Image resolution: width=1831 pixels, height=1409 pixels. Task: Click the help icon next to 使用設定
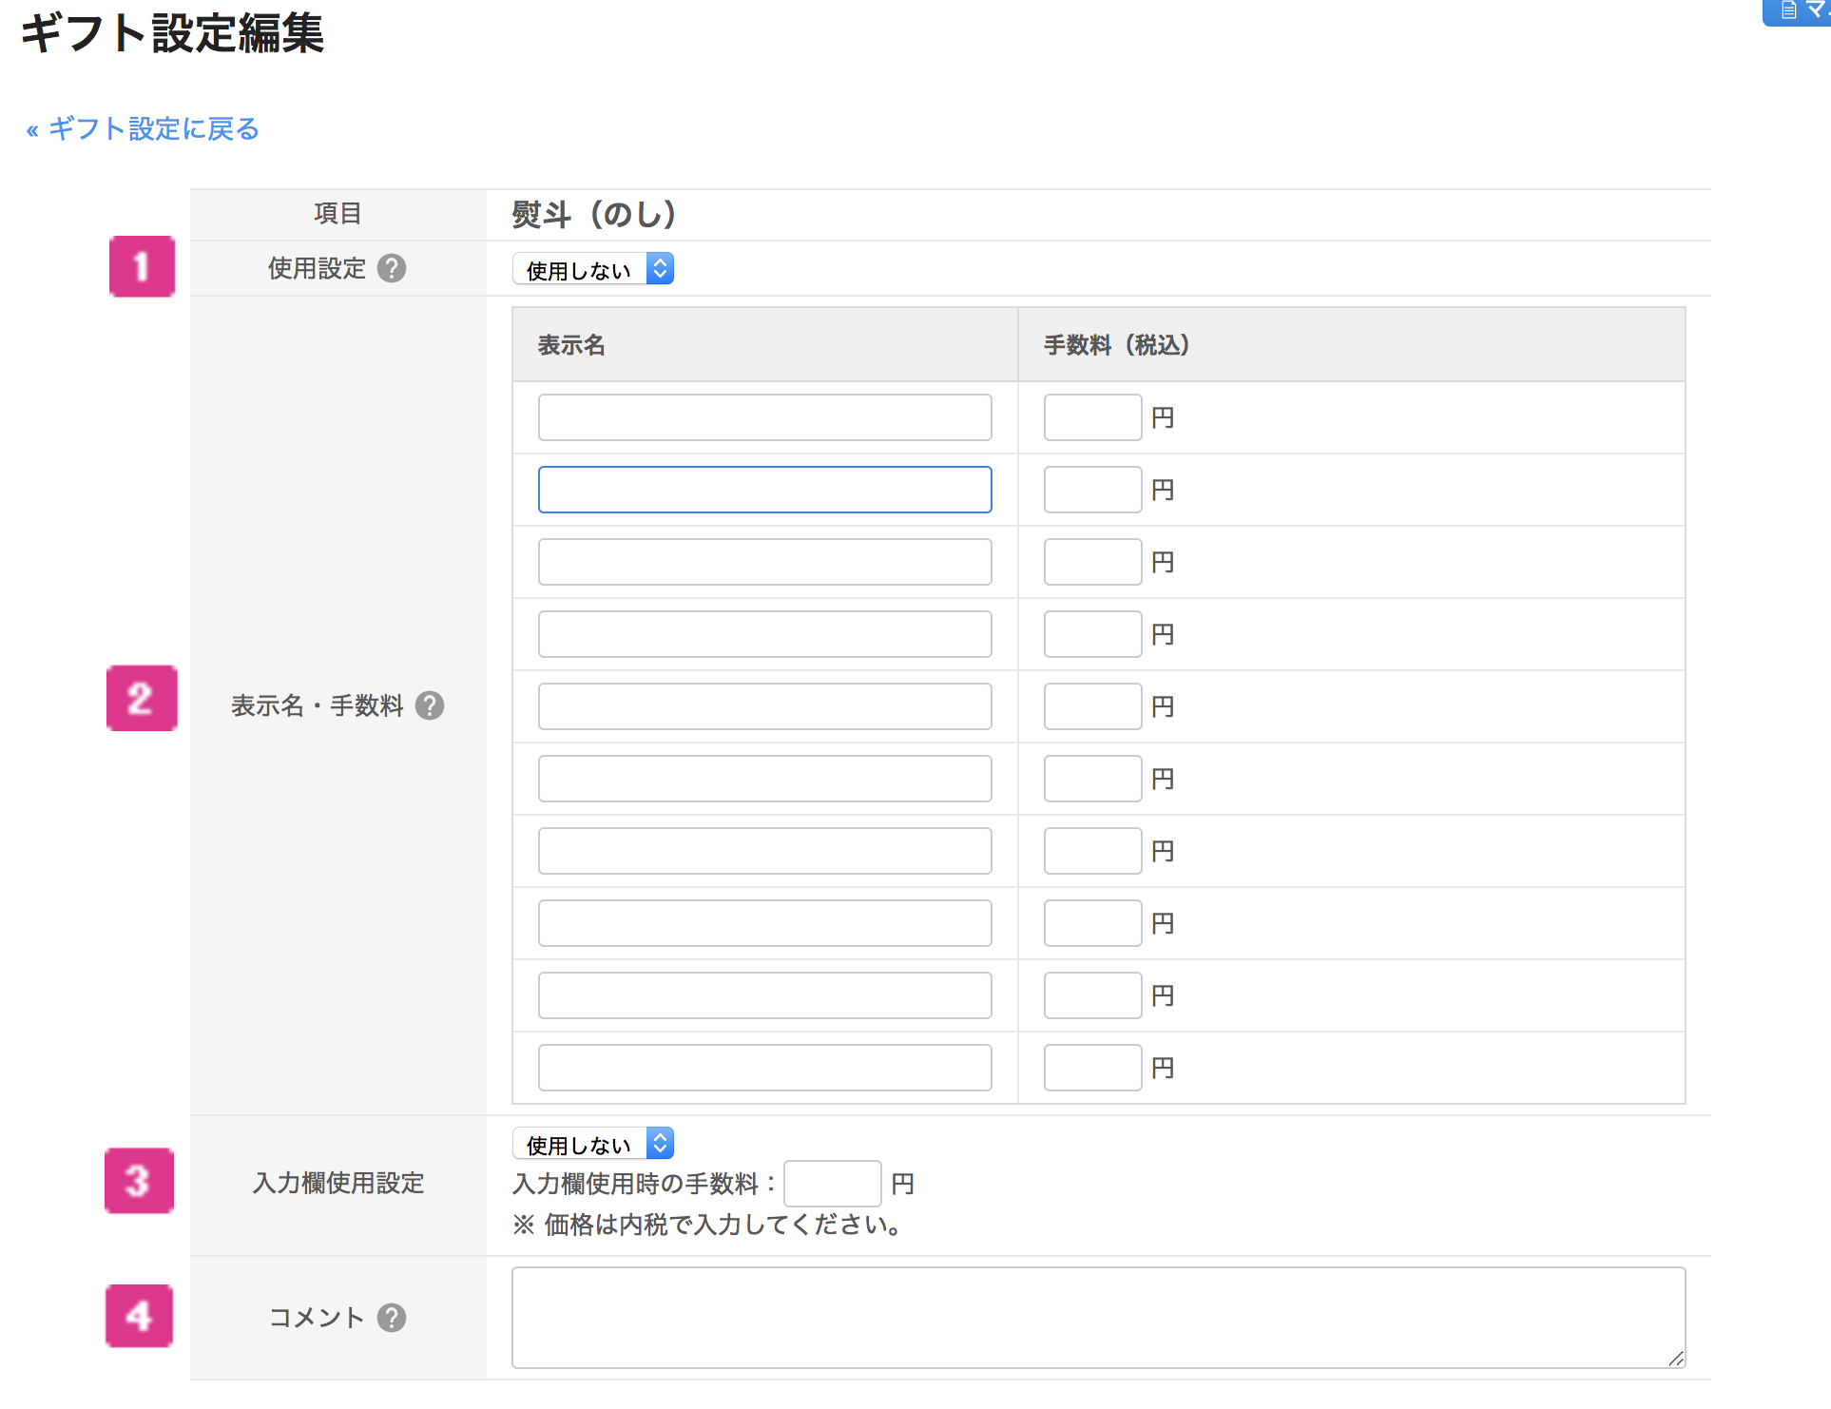pyautogui.click(x=392, y=269)
